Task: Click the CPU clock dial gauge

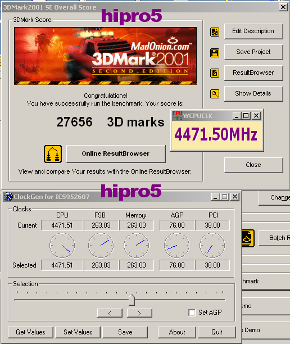Action: [x=62, y=245]
